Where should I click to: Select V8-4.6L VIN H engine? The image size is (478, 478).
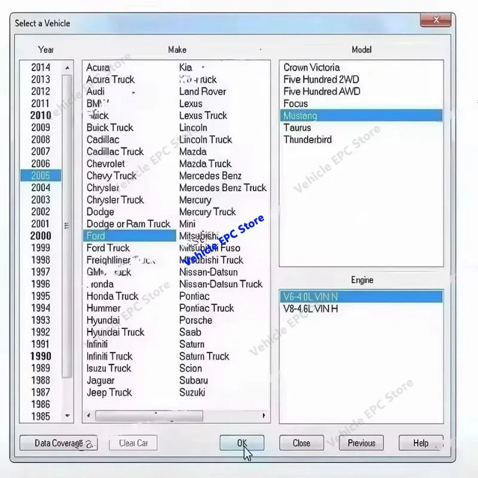(x=310, y=309)
